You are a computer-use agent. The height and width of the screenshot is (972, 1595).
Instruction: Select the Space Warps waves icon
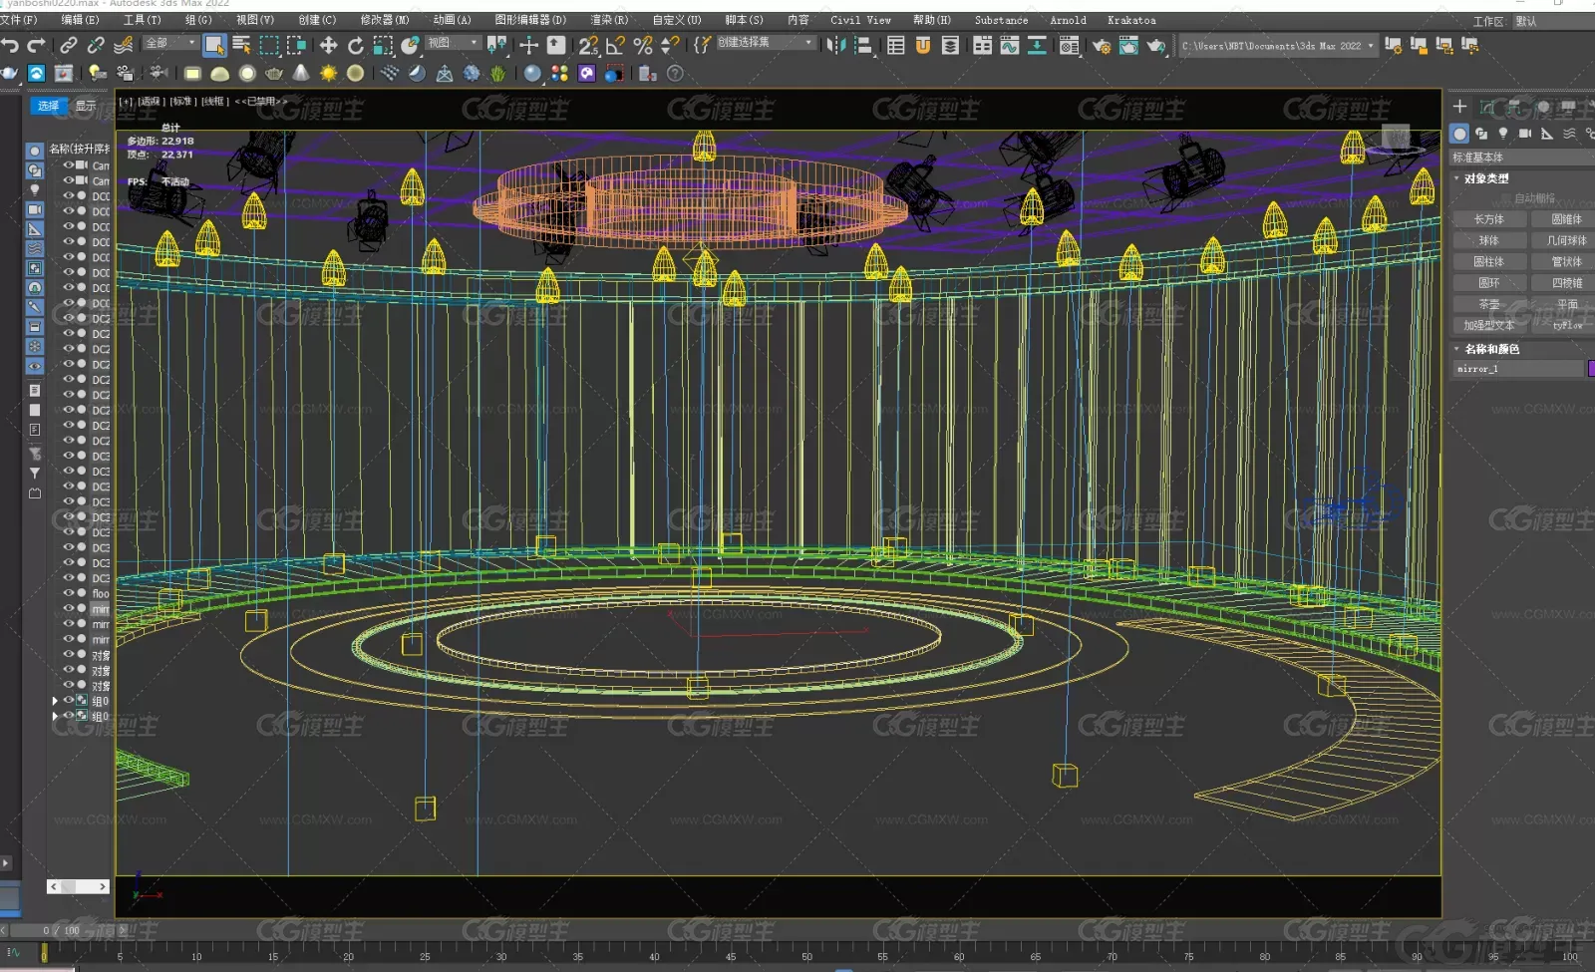pos(1569,133)
